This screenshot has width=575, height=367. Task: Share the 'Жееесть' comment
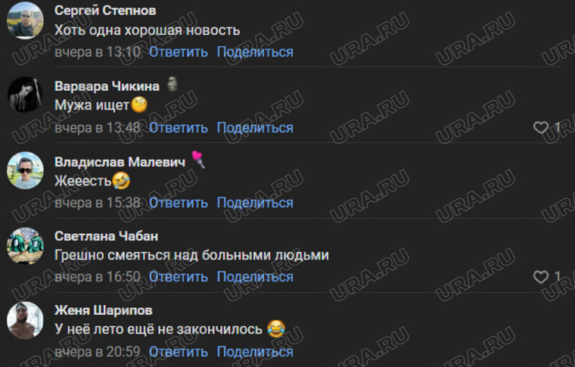255,203
